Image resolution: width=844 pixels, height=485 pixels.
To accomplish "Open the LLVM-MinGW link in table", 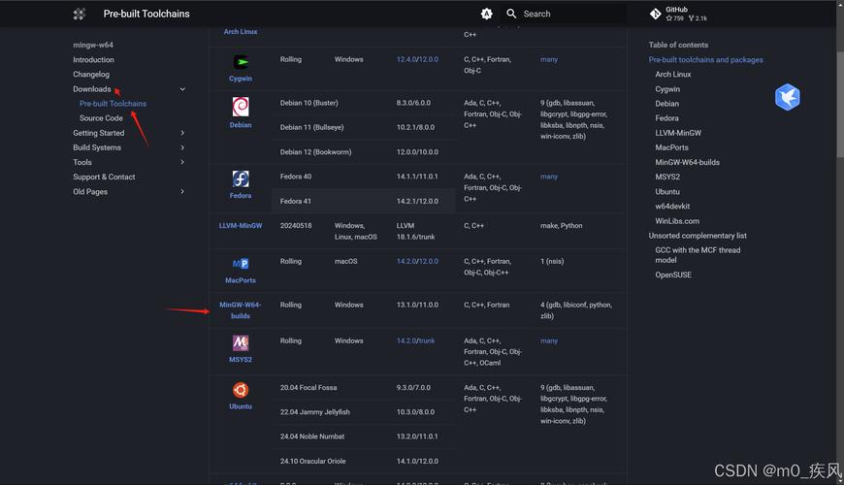I will [x=241, y=226].
